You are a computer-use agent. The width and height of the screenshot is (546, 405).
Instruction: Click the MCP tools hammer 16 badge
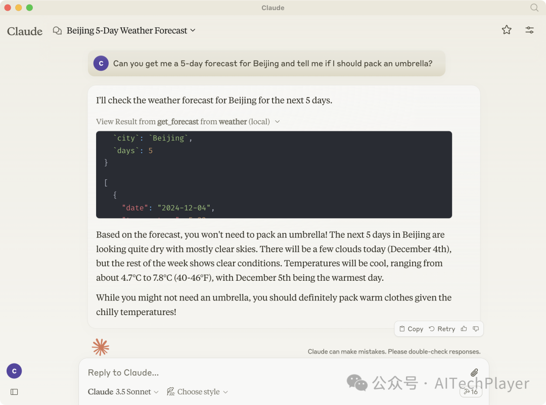471,392
